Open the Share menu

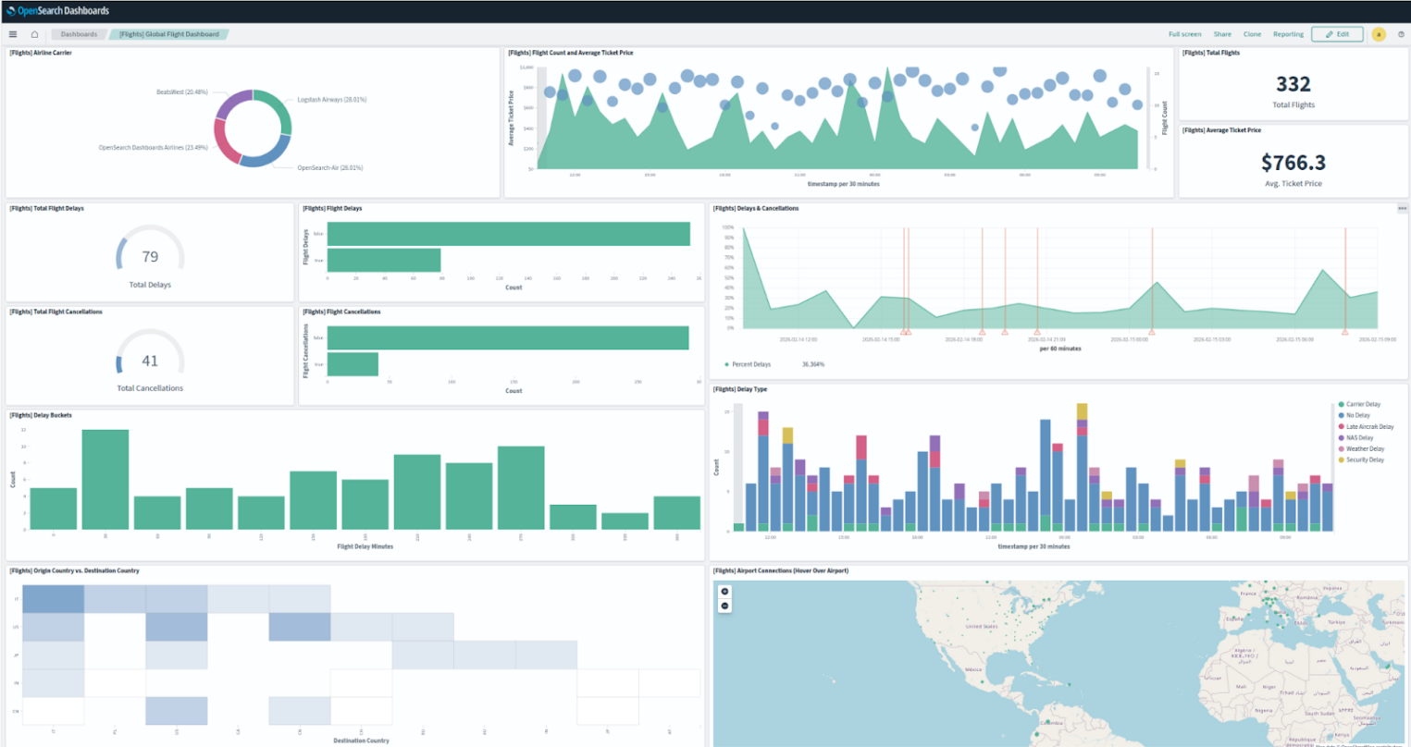point(1222,34)
